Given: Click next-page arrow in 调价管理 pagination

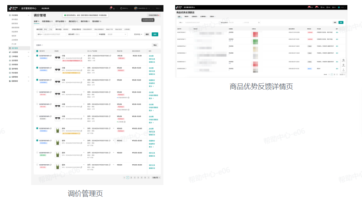Looking at the screenshot, I should point(148,177).
